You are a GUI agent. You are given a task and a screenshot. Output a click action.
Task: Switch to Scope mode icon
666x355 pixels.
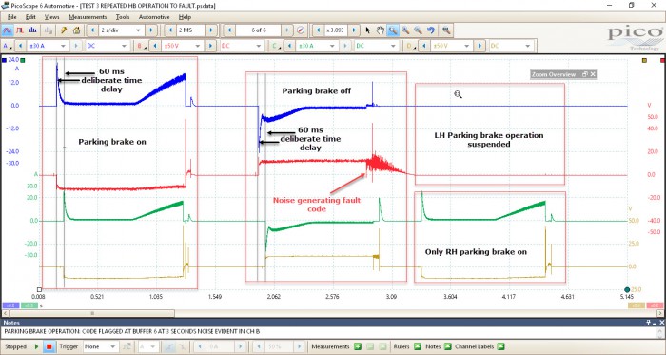coord(8,30)
